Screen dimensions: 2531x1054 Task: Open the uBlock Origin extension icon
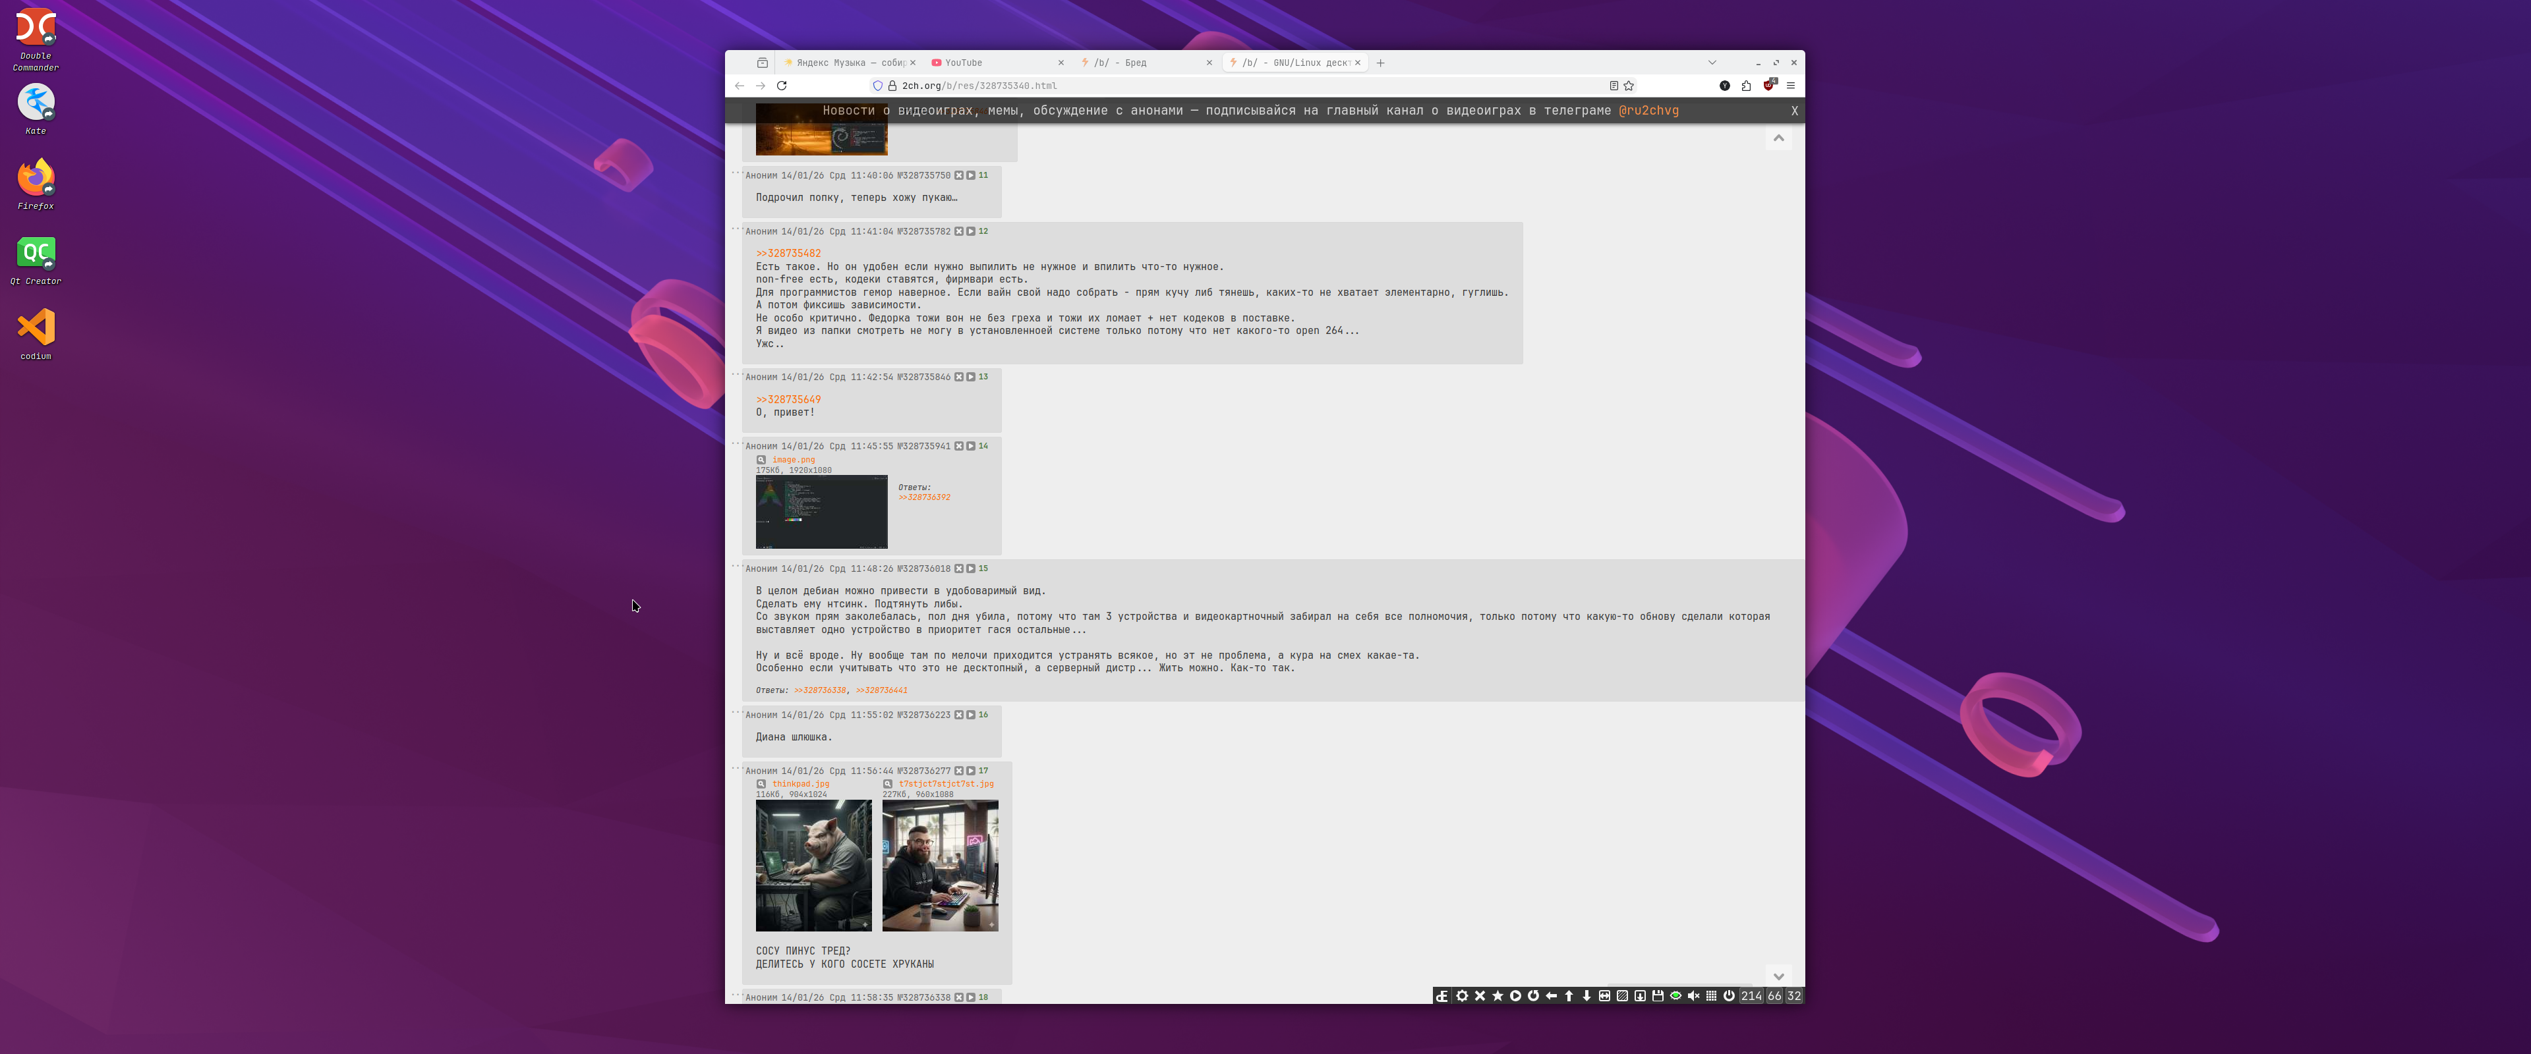coord(1768,86)
